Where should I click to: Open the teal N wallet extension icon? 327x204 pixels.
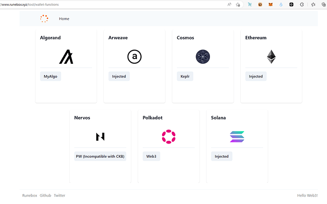(250, 4)
